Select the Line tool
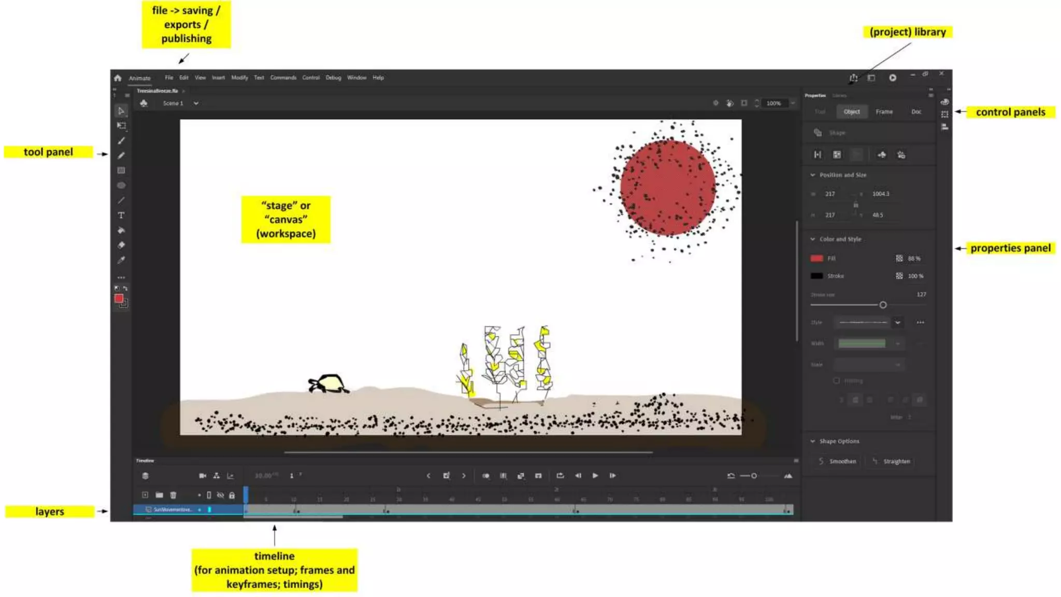 click(121, 201)
